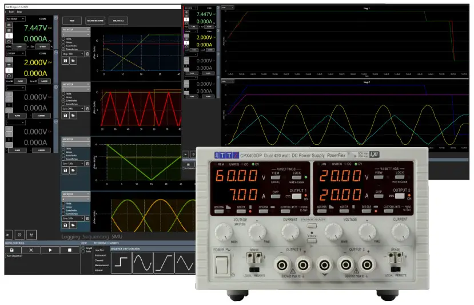Click the X cancel icon in bottom controls
This screenshot has width=474, height=305.
click(31, 250)
